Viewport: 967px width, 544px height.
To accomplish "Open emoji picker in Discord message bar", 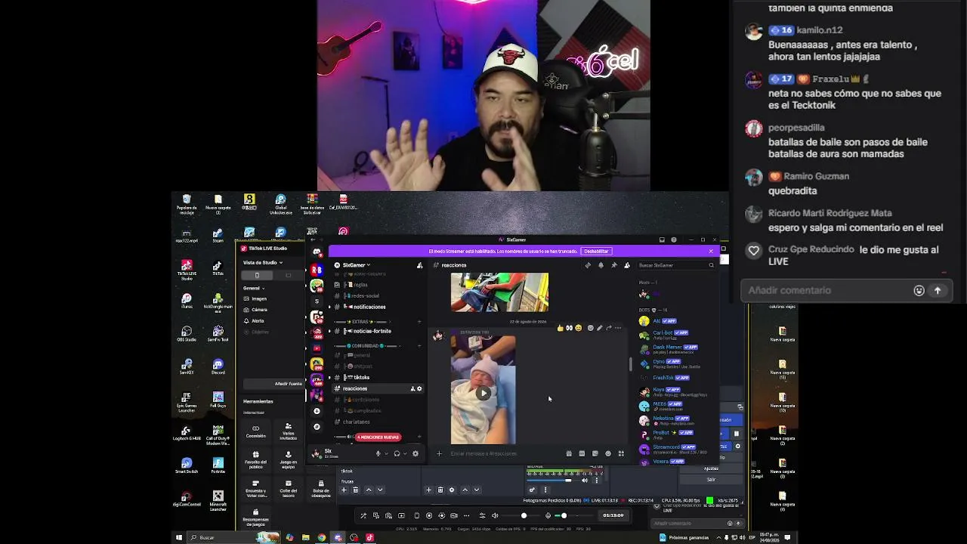I will (x=608, y=453).
